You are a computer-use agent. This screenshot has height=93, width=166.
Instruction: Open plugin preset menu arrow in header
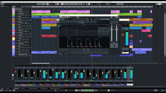(80, 17)
